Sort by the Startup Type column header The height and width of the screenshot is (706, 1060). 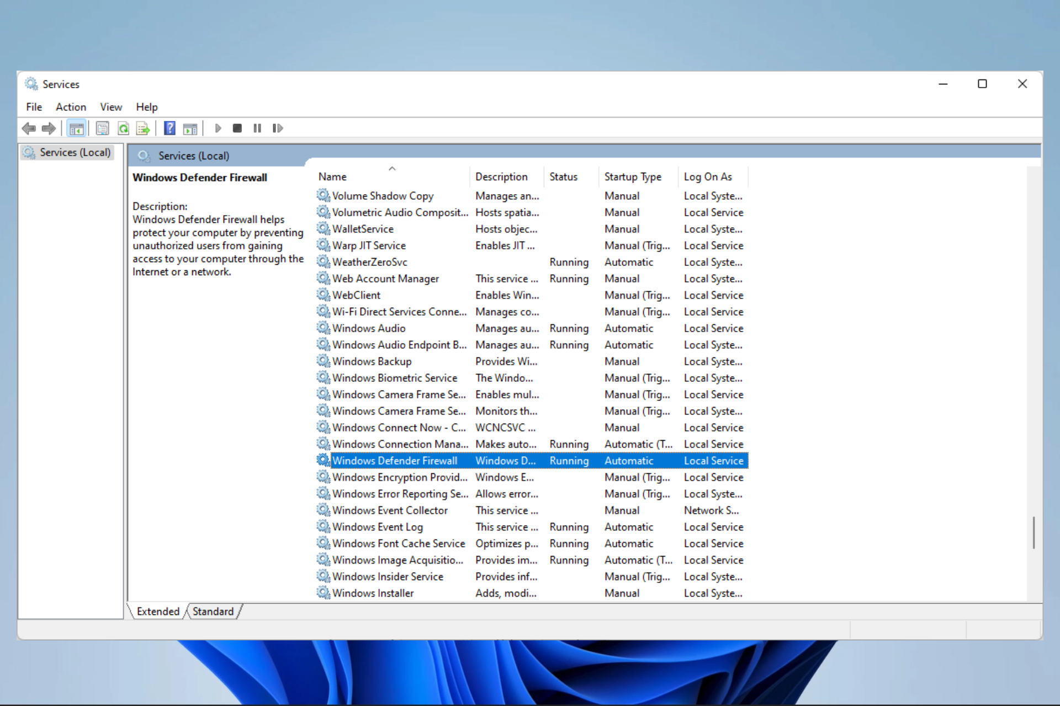pyautogui.click(x=638, y=176)
